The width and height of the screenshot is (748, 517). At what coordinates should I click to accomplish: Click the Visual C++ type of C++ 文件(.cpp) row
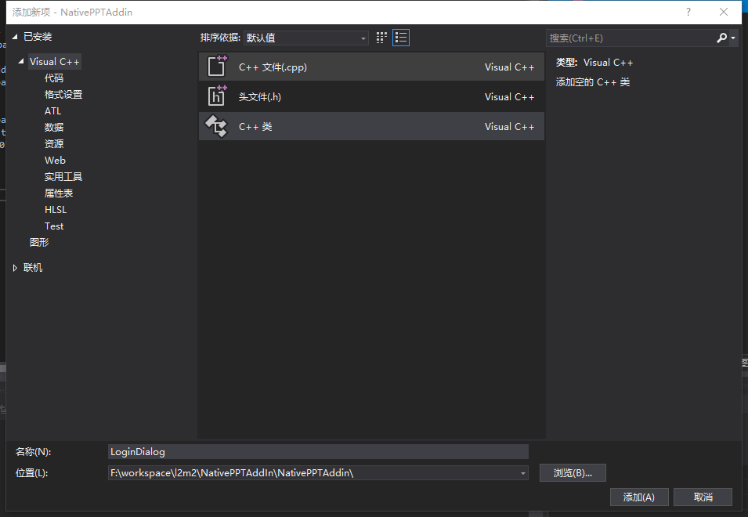[509, 67]
